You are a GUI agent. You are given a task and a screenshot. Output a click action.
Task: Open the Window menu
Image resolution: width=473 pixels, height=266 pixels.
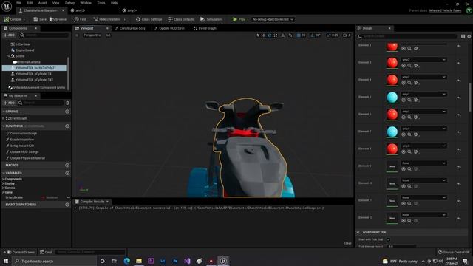click(x=86, y=3)
